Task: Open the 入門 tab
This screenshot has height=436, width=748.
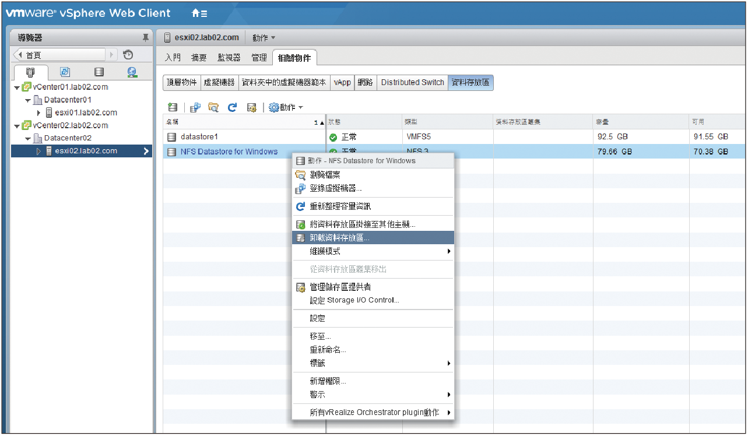Action: (173, 58)
